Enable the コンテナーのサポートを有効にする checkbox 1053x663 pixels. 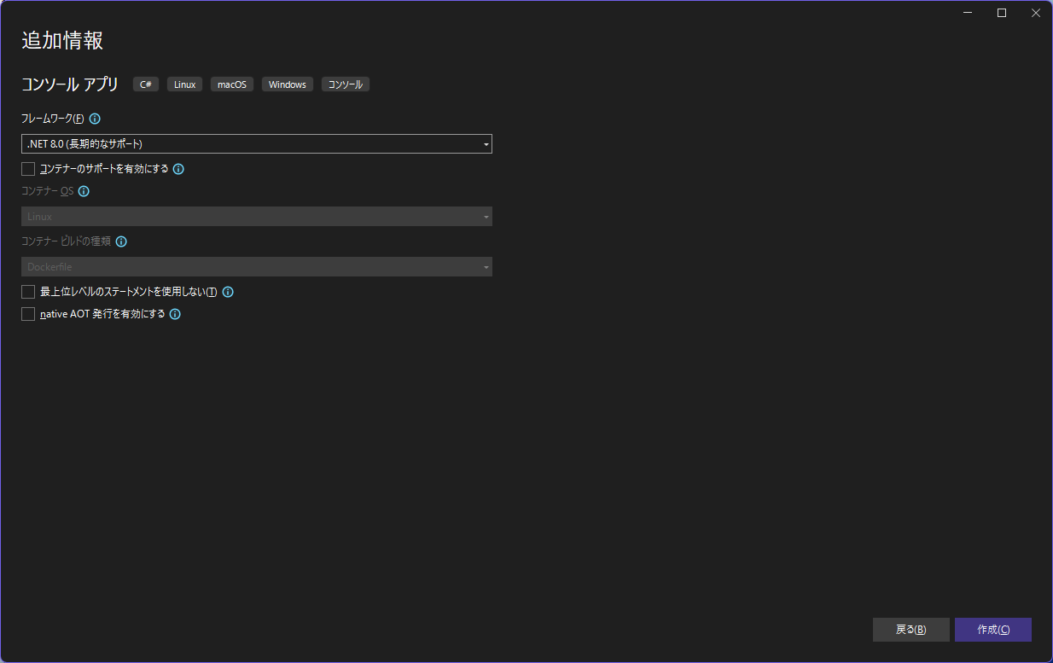pyautogui.click(x=27, y=169)
